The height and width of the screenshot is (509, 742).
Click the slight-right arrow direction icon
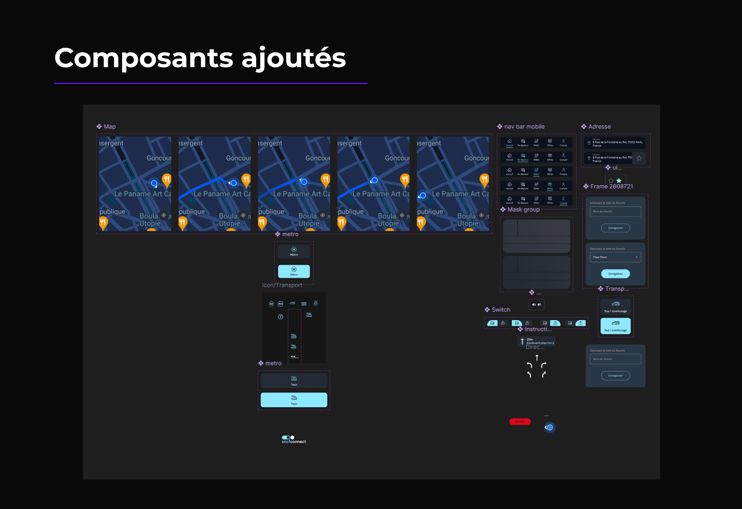pos(544,375)
